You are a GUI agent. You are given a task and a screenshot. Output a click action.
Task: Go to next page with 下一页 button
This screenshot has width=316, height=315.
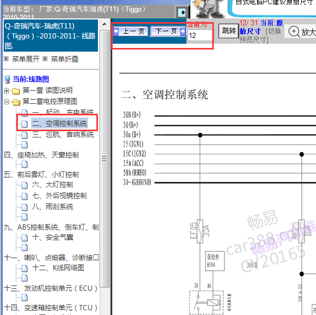pos(168,32)
